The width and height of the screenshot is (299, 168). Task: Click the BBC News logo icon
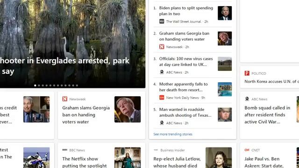click(x=65, y=150)
